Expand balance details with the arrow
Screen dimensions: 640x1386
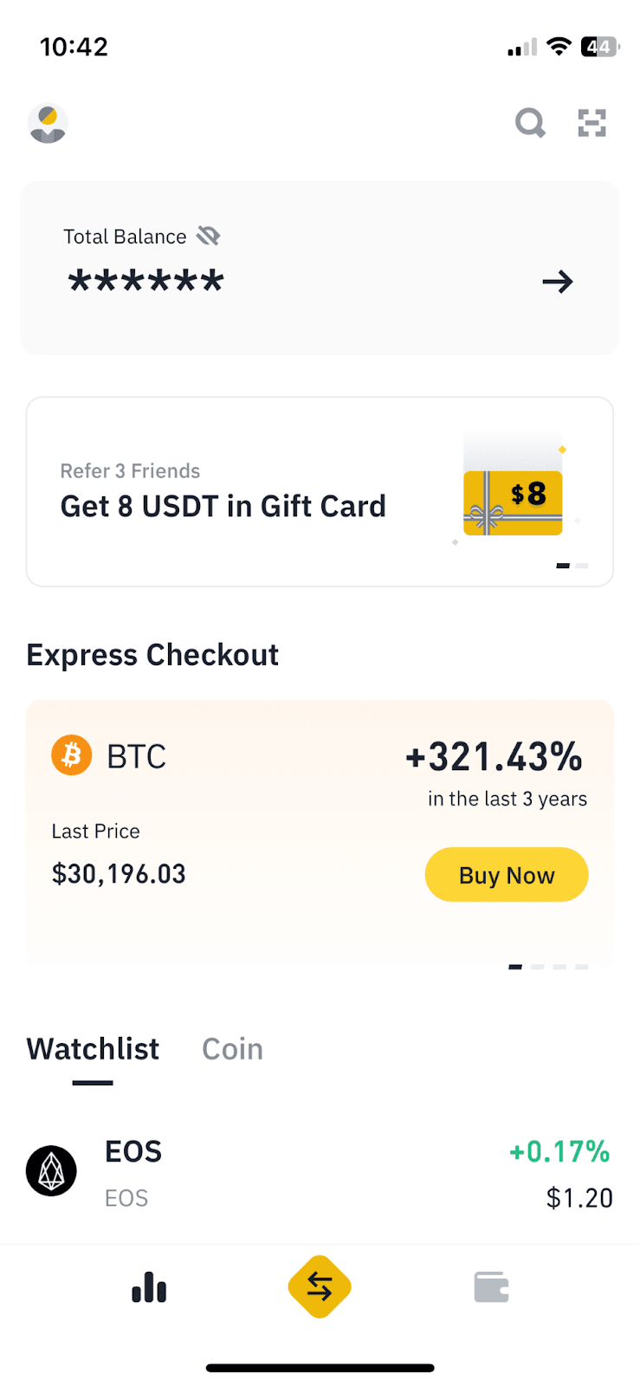[558, 282]
